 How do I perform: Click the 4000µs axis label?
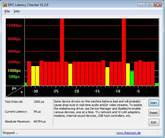coord(14,52)
